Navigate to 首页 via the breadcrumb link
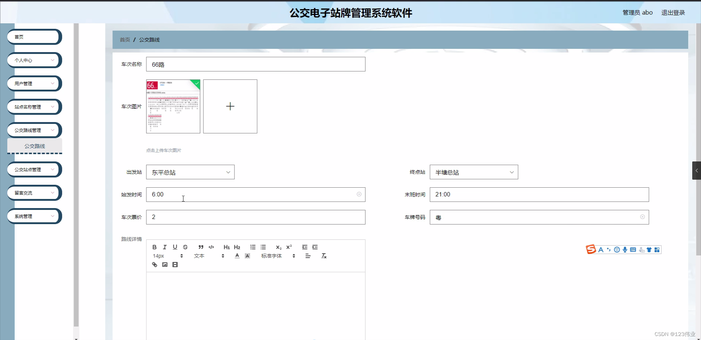Image resolution: width=701 pixels, height=340 pixels. 124,40
